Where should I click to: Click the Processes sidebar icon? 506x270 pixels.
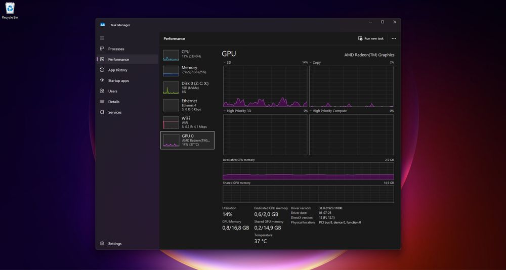[102, 49]
